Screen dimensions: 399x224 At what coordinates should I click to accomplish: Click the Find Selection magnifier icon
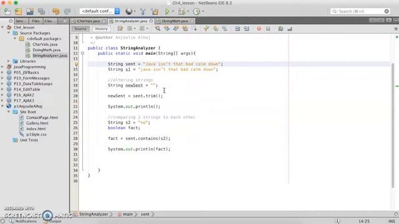click(x=158, y=29)
